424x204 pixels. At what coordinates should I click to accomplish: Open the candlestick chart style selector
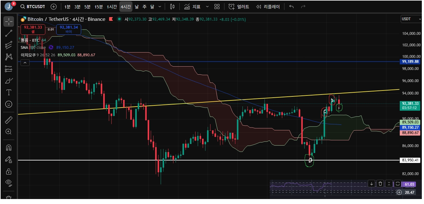(x=173, y=7)
